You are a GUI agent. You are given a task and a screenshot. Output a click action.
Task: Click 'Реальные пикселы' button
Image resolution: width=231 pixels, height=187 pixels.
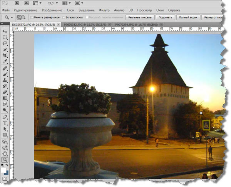[x=140, y=17]
